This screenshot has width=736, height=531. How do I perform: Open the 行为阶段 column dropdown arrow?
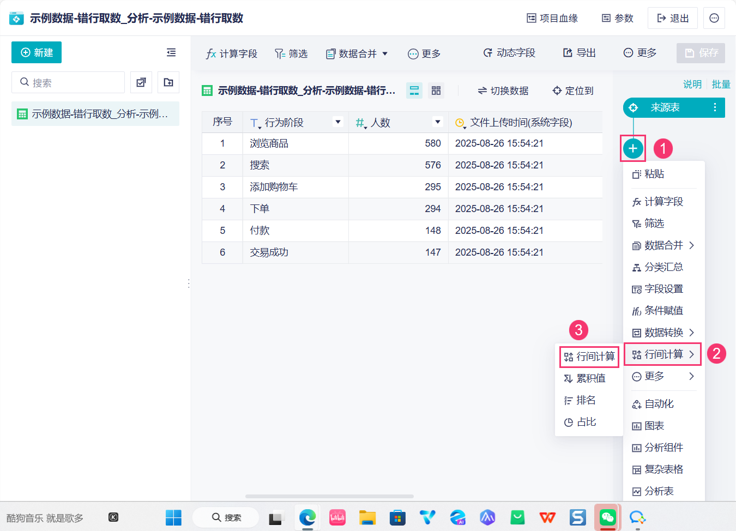coord(338,122)
